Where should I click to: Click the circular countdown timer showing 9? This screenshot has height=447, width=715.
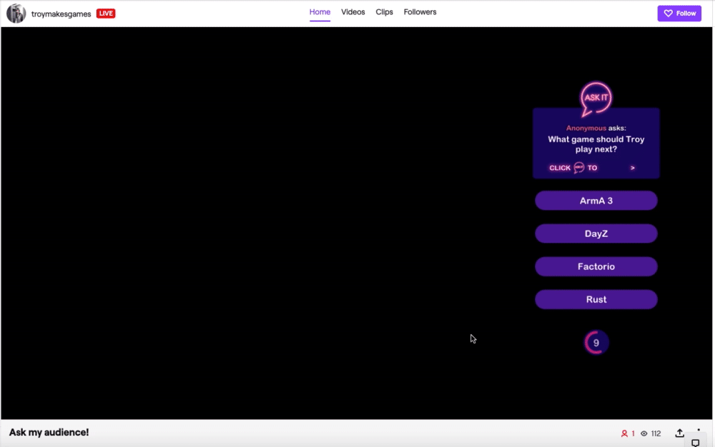[596, 343]
